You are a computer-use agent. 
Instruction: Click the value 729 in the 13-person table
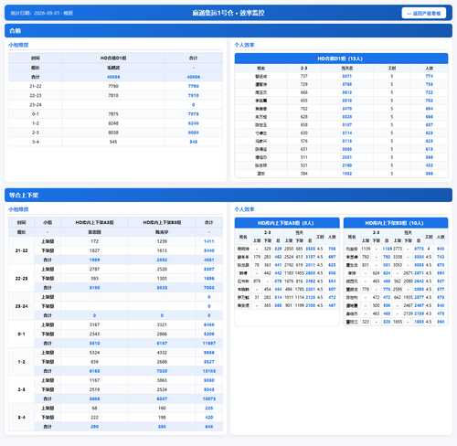[304, 84]
